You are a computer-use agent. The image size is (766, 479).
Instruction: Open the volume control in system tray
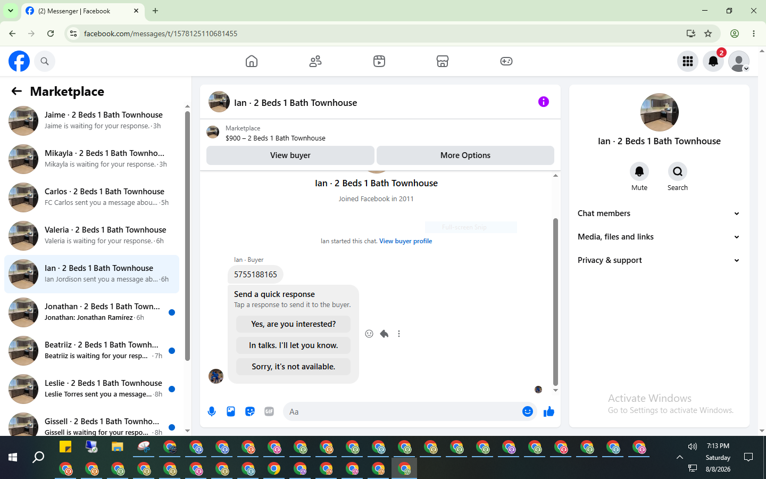click(692, 447)
